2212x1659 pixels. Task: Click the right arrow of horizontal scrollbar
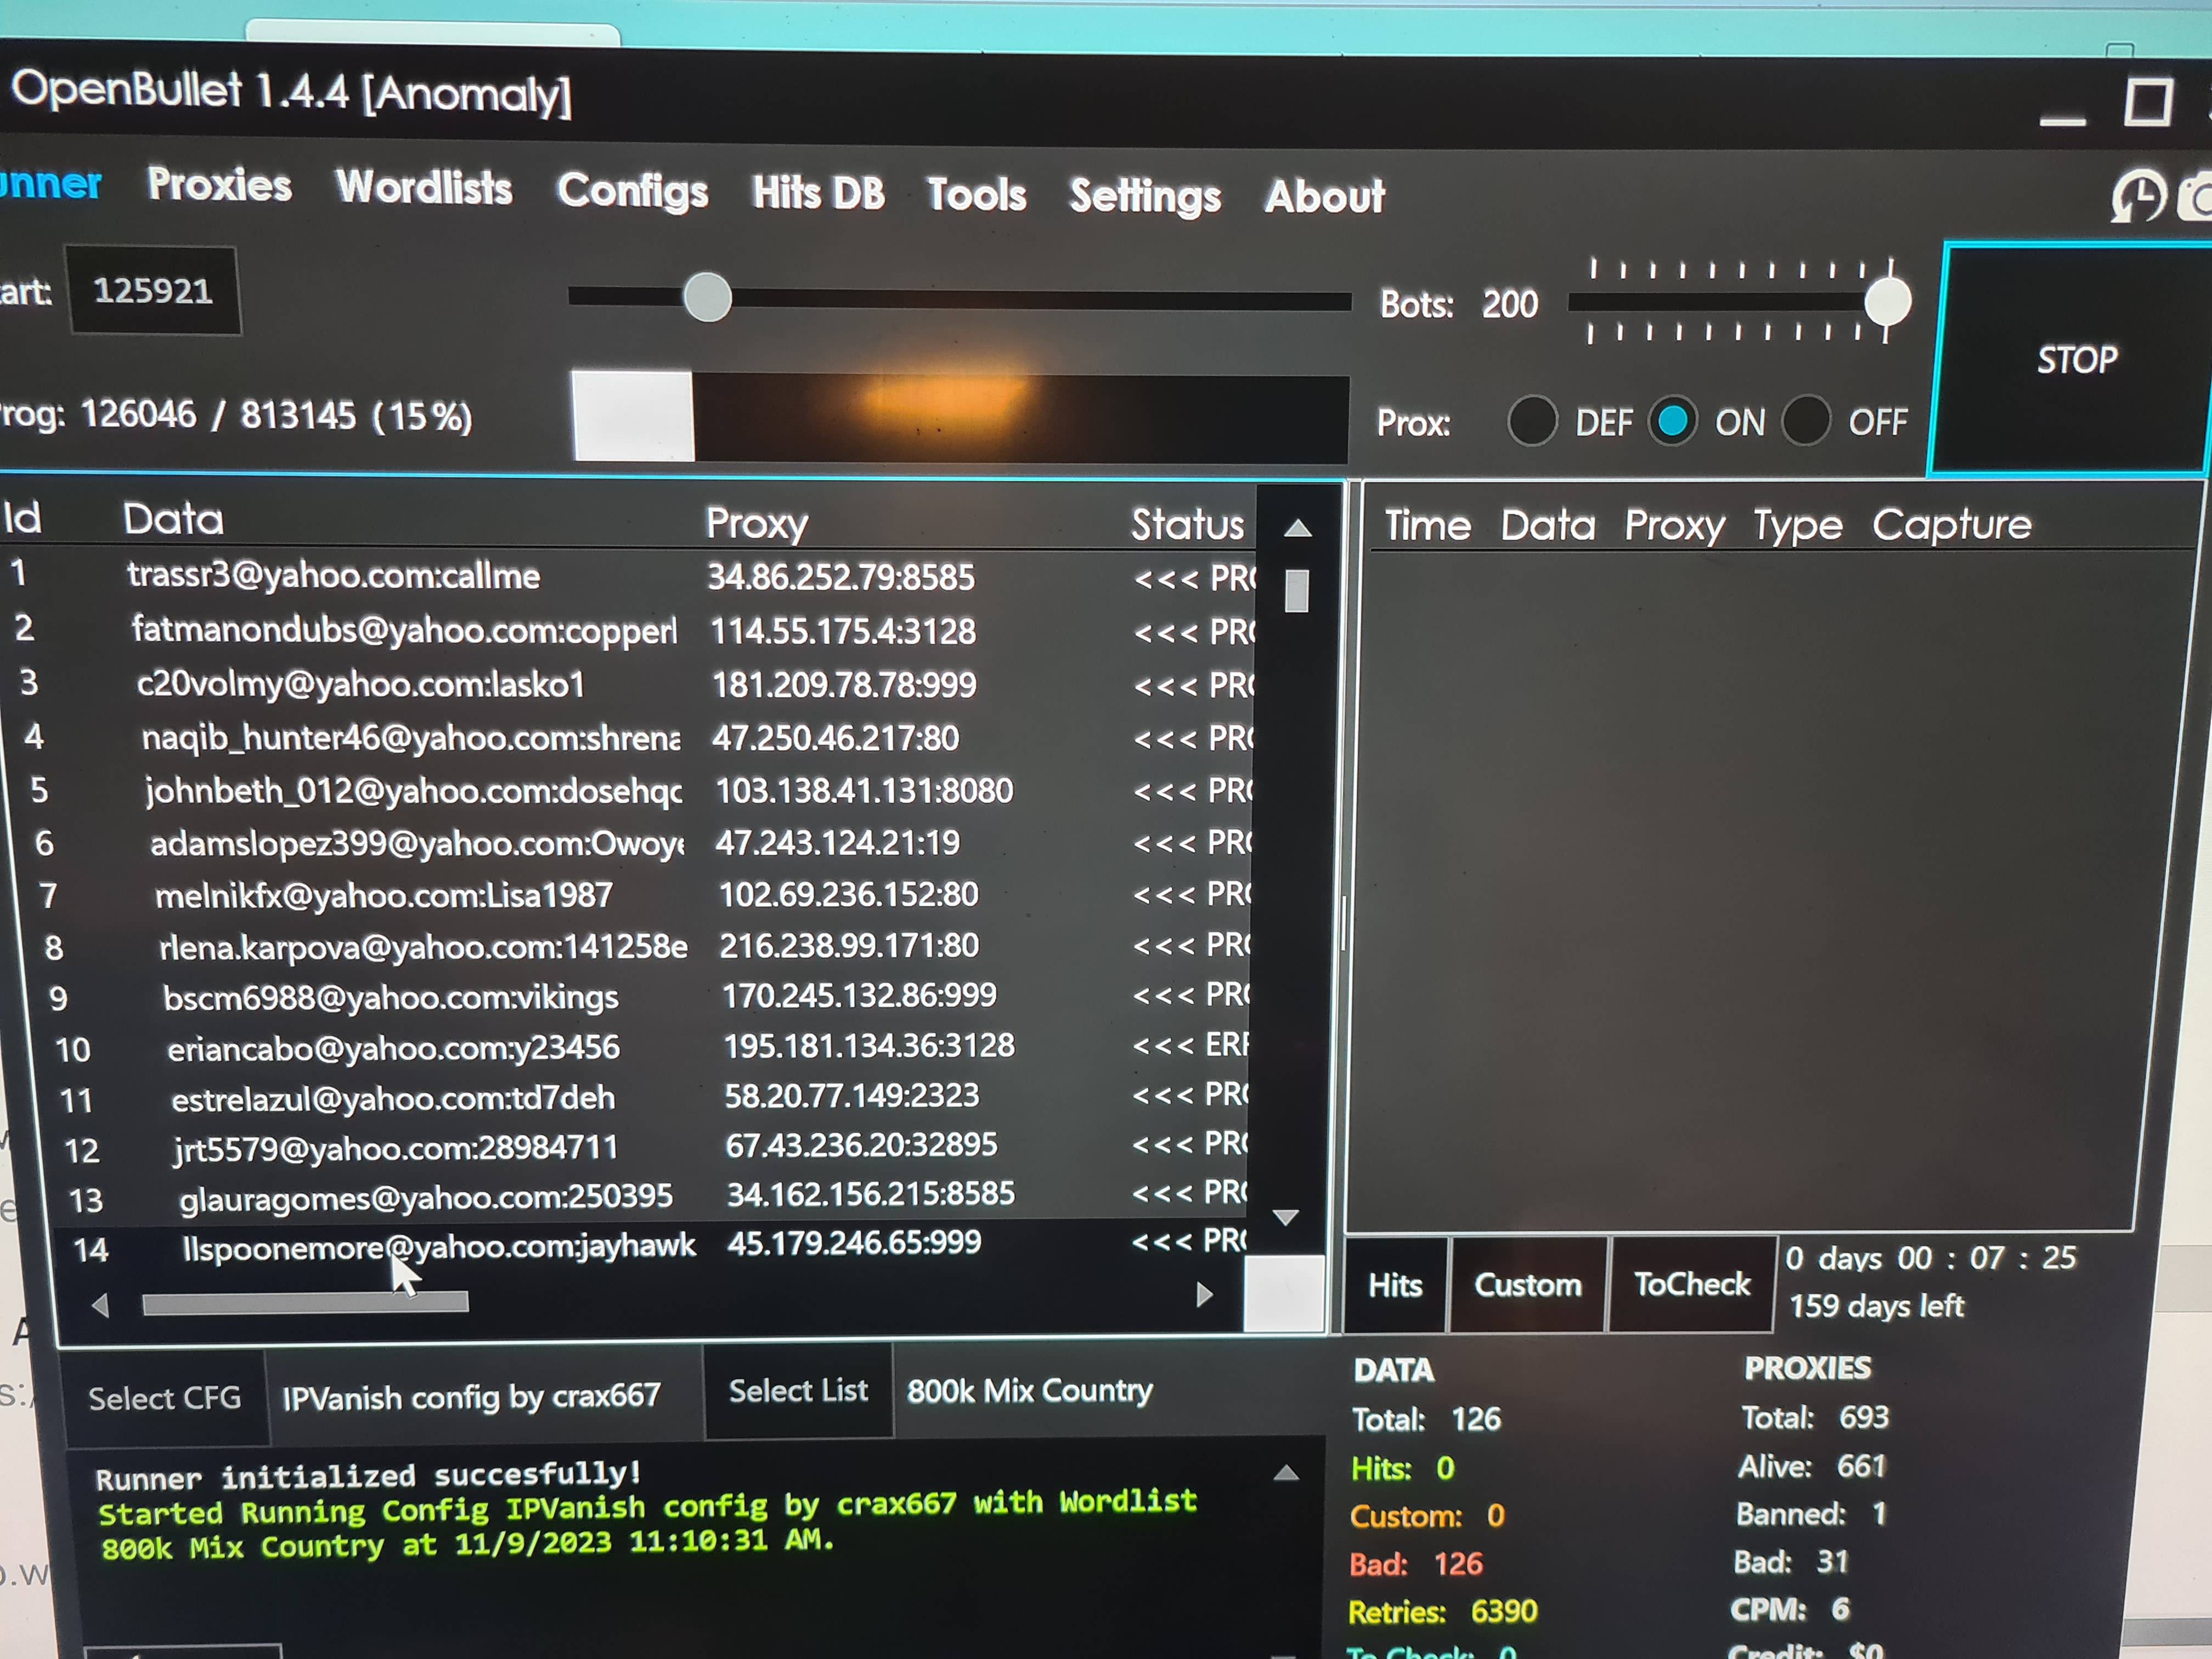[1204, 1295]
